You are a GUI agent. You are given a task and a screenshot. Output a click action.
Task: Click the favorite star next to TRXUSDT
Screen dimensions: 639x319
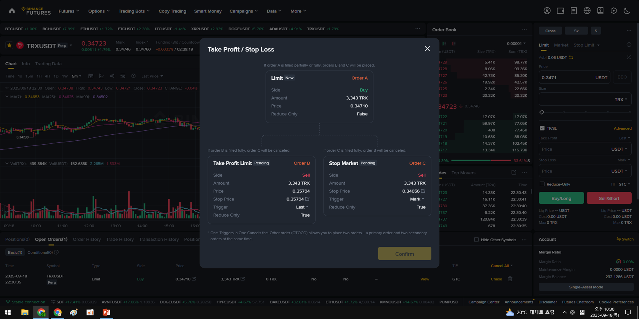pyautogui.click(x=9, y=45)
